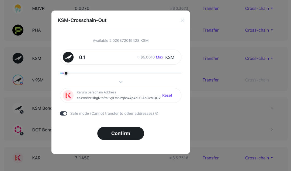
Task: Open the Cross-chain dropdown for PHA
Action: [259, 30]
